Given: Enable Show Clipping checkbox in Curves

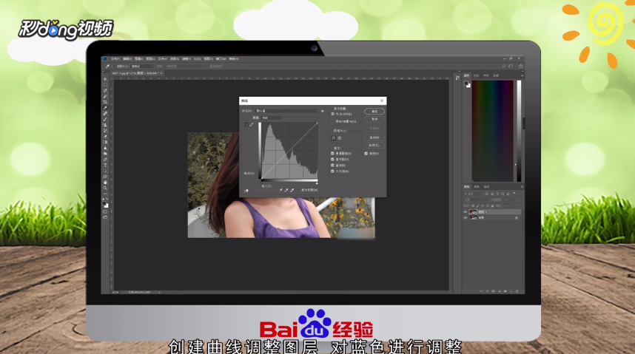Looking at the screenshot, I should coord(298,190).
